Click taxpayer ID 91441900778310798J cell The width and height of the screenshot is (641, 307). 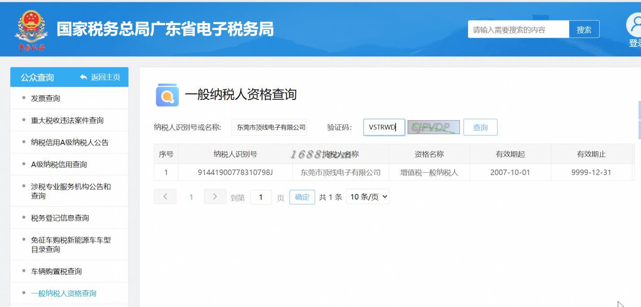235,172
